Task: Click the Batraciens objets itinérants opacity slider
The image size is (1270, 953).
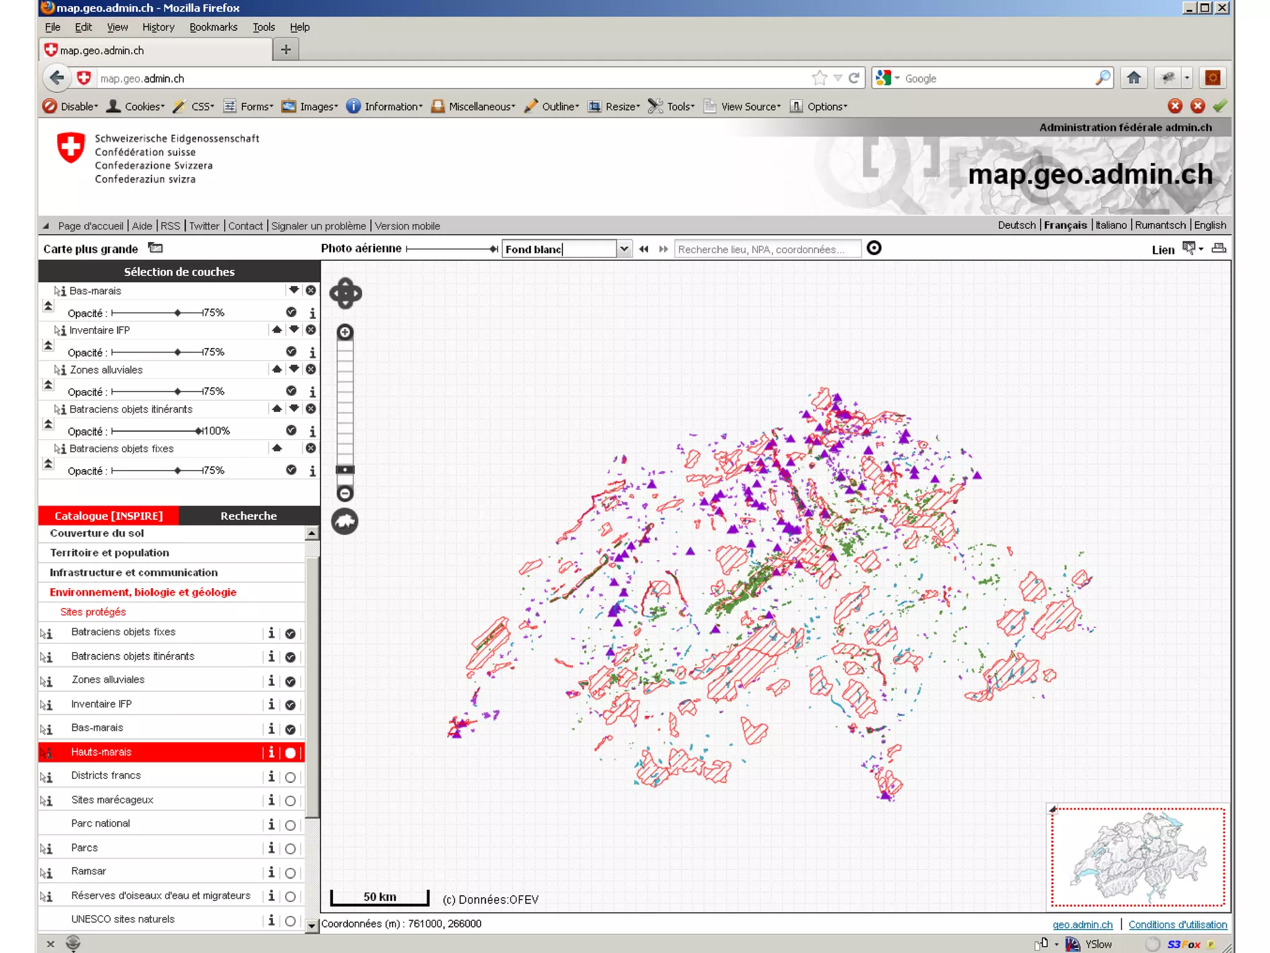Action: pos(198,431)
